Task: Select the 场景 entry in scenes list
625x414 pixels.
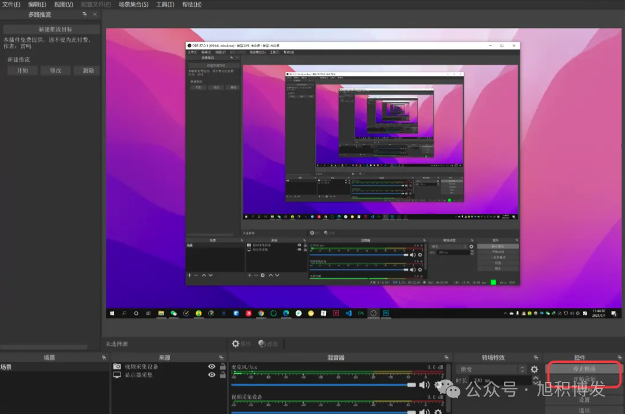Action: (x=55, y=367)
